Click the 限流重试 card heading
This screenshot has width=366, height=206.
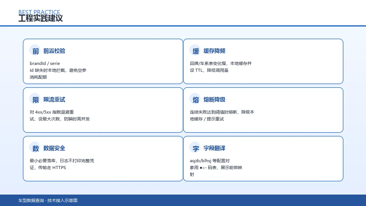[54, 100]
